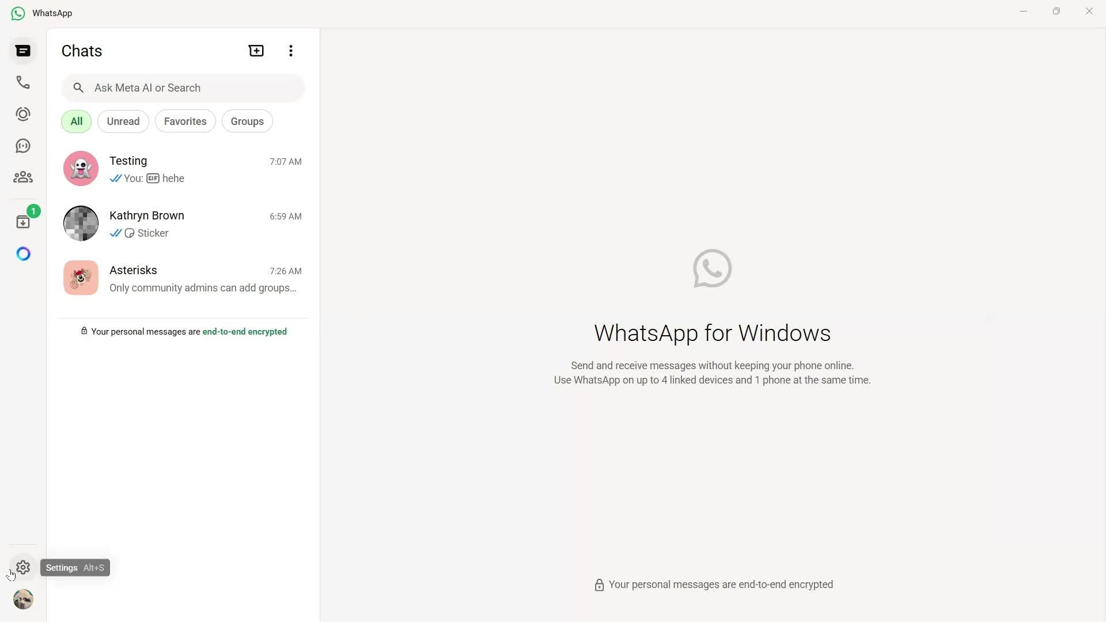Start a new chat with the new-chat icon
Image resolution: width=1106 pixels, height=622 pixels.
[256, 51]
